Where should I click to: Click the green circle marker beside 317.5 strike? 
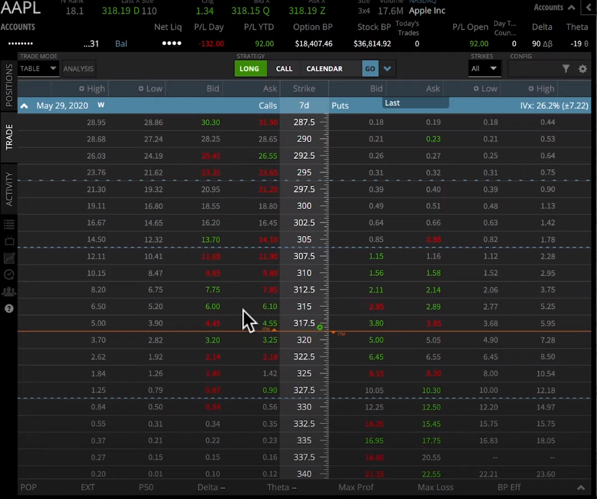320,327
